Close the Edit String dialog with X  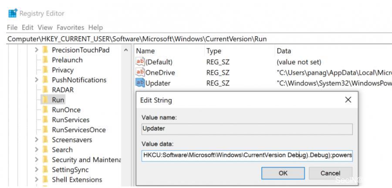pos(348,100)
